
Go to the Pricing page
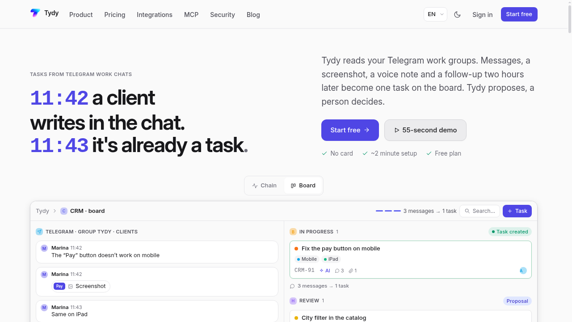pyautogui.click(x=115, y=15)
